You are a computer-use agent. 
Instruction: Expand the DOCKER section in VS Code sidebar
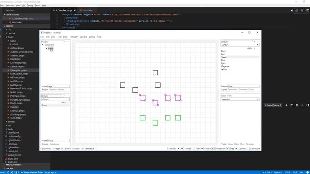(9, 169)
